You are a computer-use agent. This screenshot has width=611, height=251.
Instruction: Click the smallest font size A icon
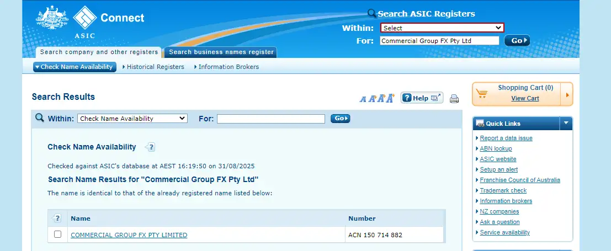coord(363,99)
